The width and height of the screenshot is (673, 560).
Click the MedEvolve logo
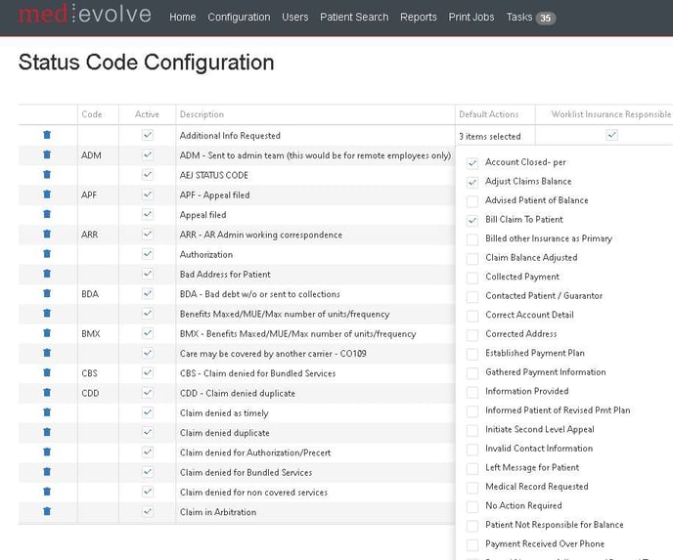(x=85, y=16)
